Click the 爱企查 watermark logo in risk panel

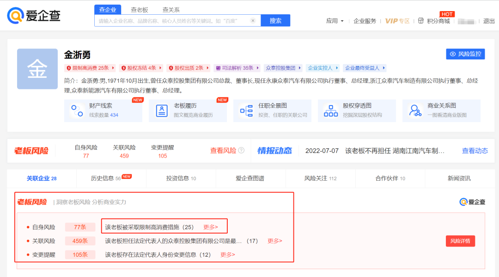click(x=472, y=202)
